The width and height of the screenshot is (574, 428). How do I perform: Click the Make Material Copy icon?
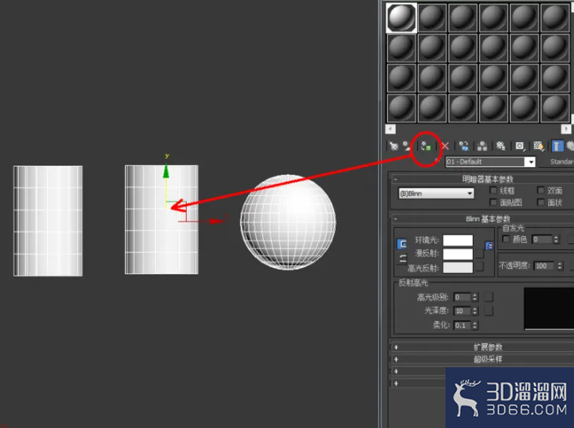463,146
